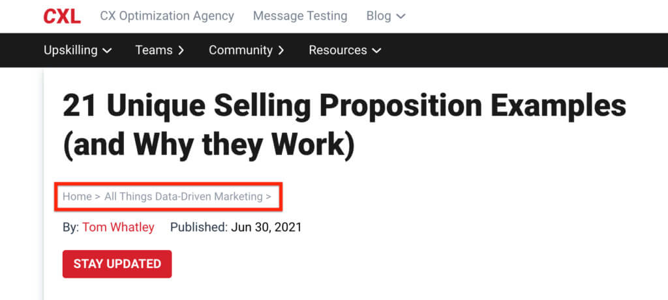Click the arrow next to Teams
This screenshot has width=668, height=300.
pyautogui.click(x=181, y=51)
